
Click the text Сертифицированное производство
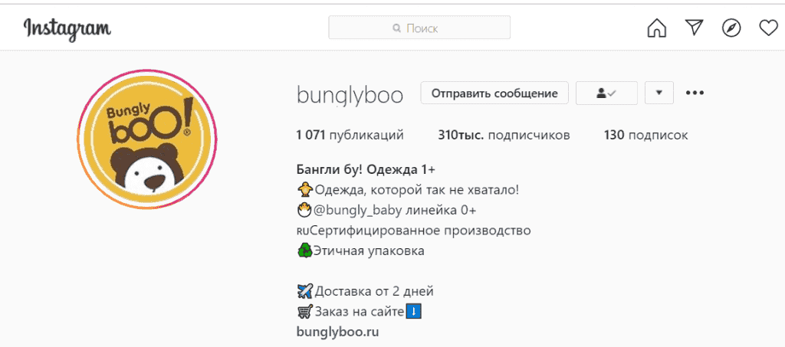(x=421, y=231)
